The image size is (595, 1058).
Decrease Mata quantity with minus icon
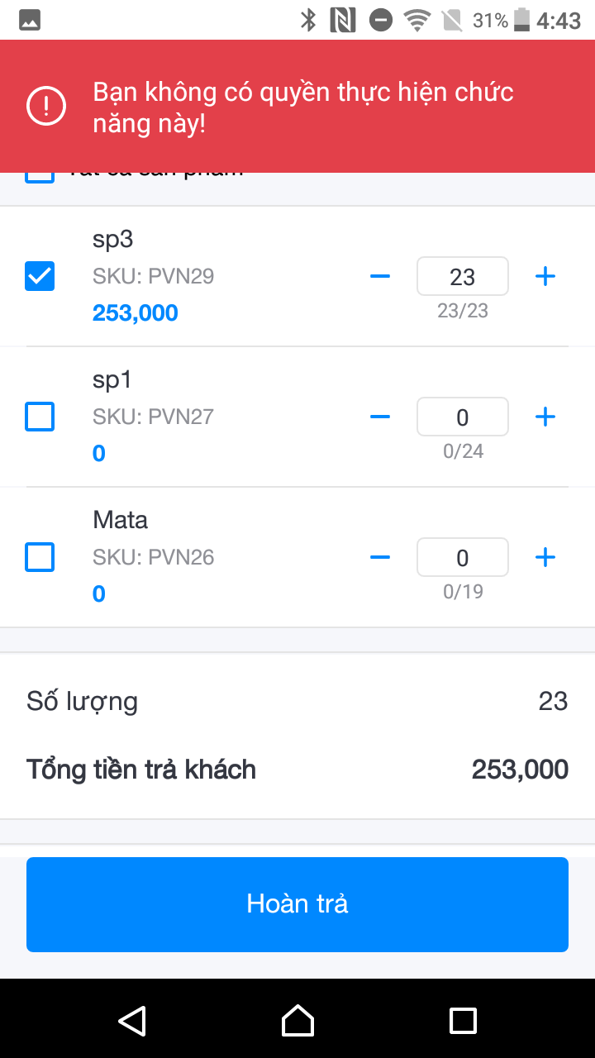[x=380, y=557]
